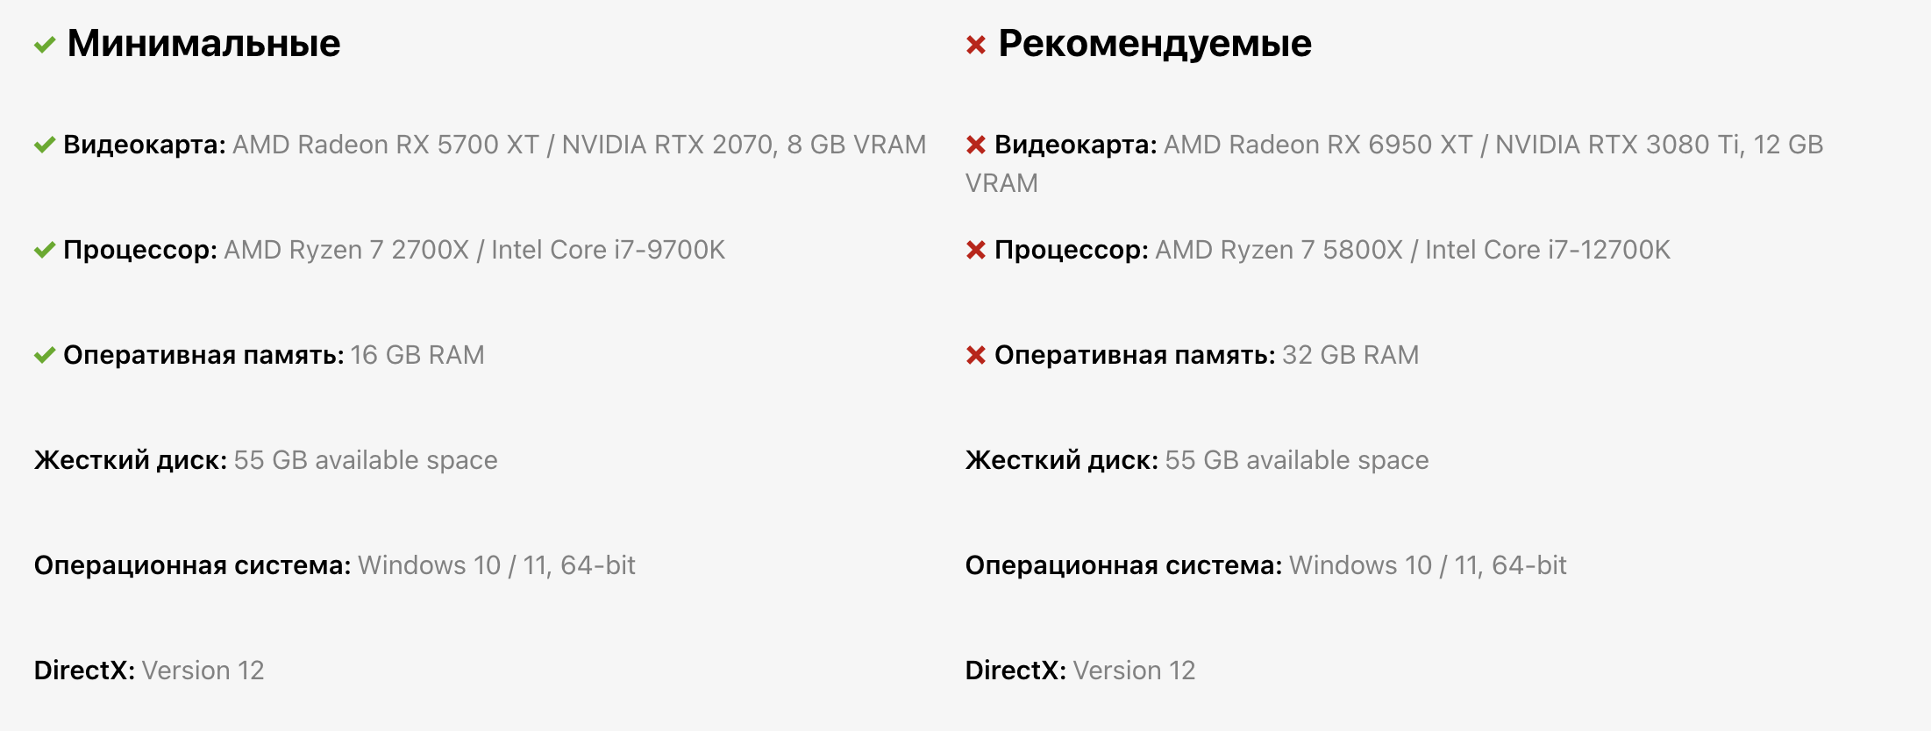Click recommended DirectX Version 12 line
The height and width of the screenshot is (731, 1931).
tap(1080, 671)
